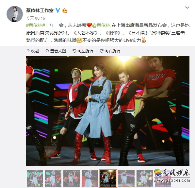Image resolution: width=195 pixels, height=188 pixels.
Task: Click the counterclockwise arrow rotate icon
Action: tap(74, 51)
